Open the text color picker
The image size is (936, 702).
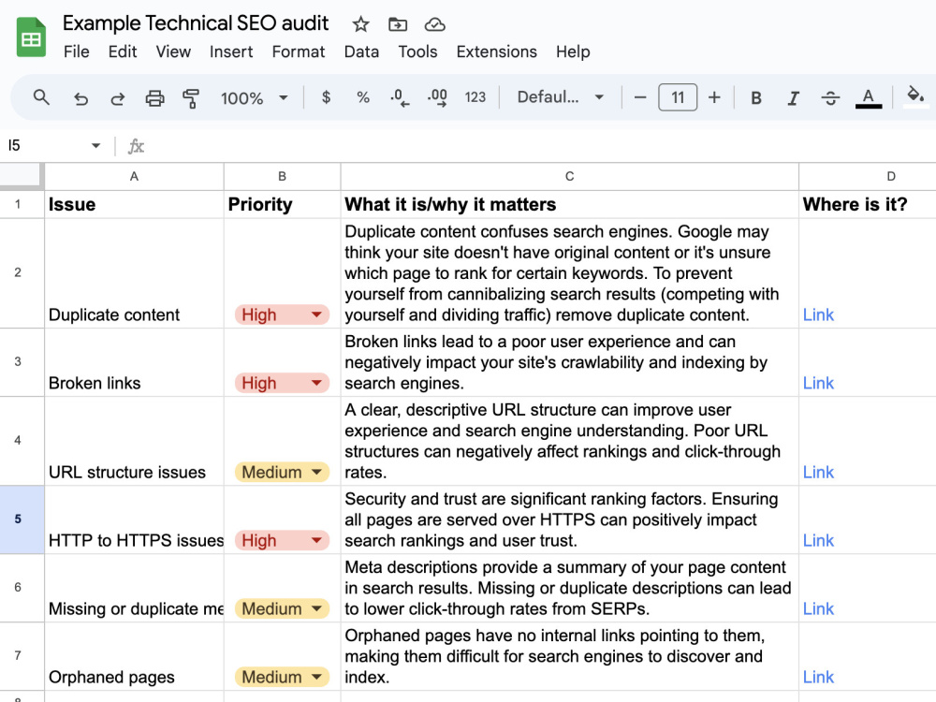pyautogui.click(x=869, y=98)
